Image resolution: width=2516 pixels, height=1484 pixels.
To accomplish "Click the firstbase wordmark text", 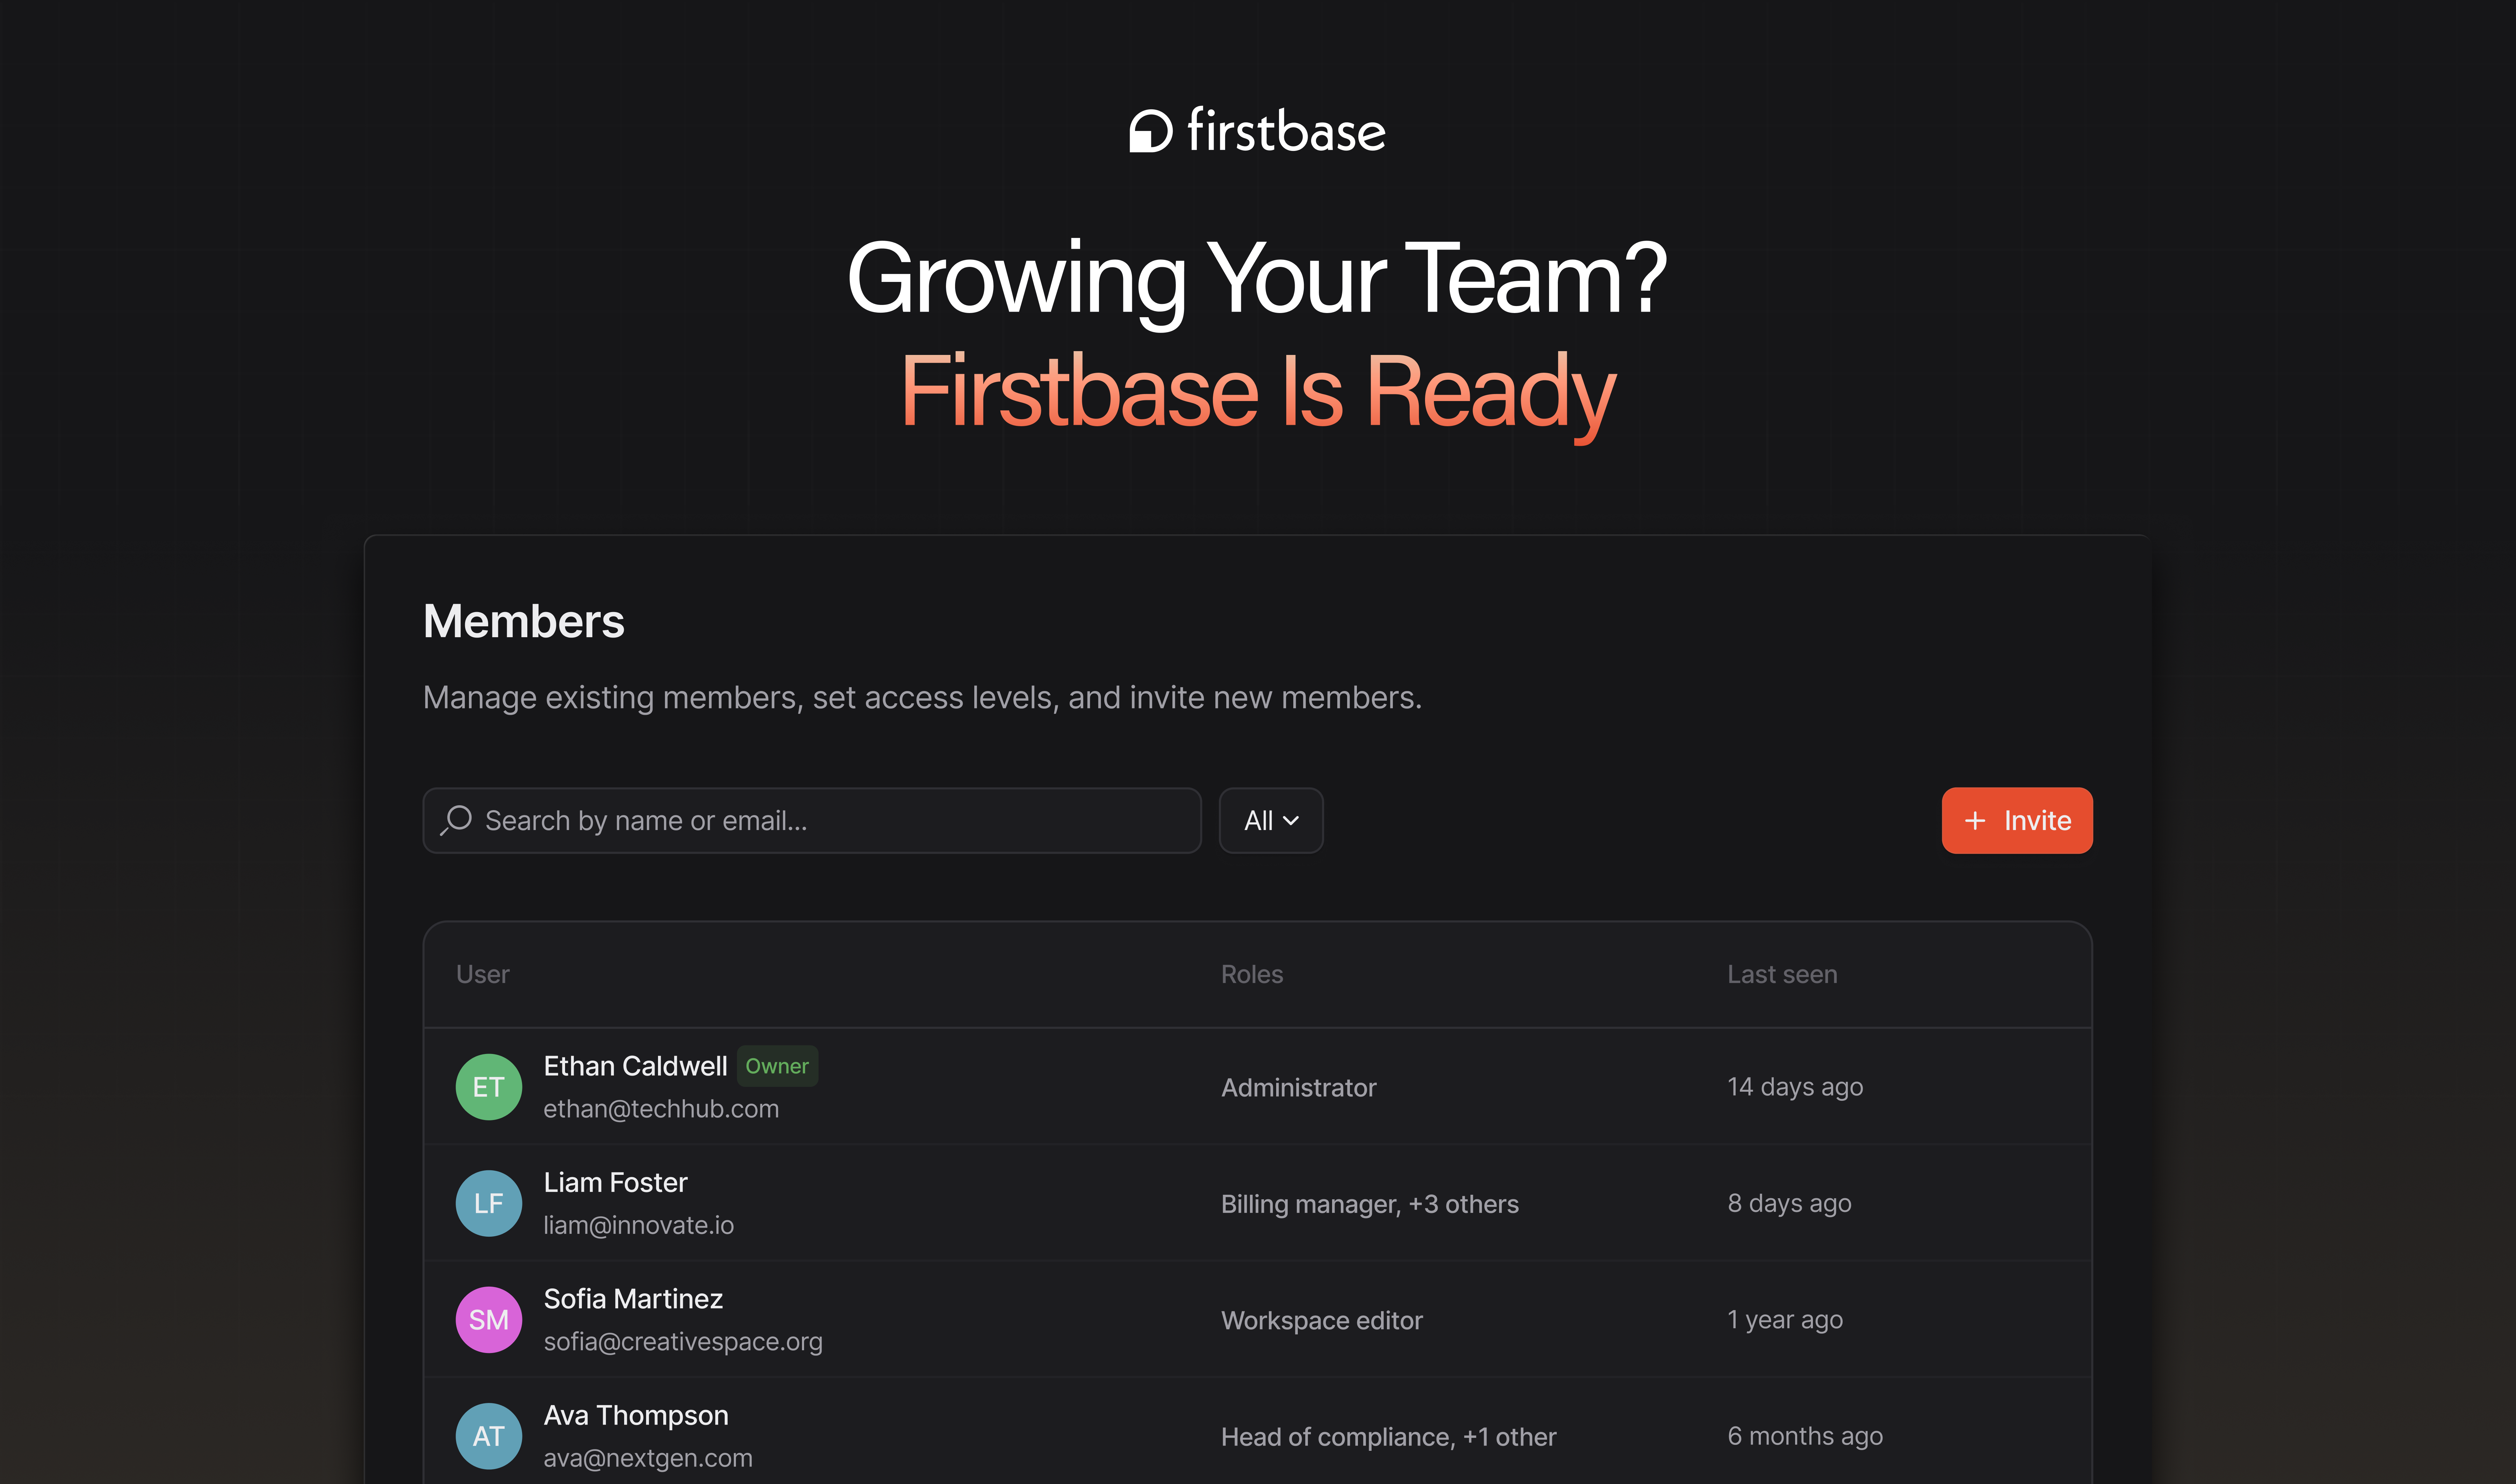I will (x=1286, y=131).
